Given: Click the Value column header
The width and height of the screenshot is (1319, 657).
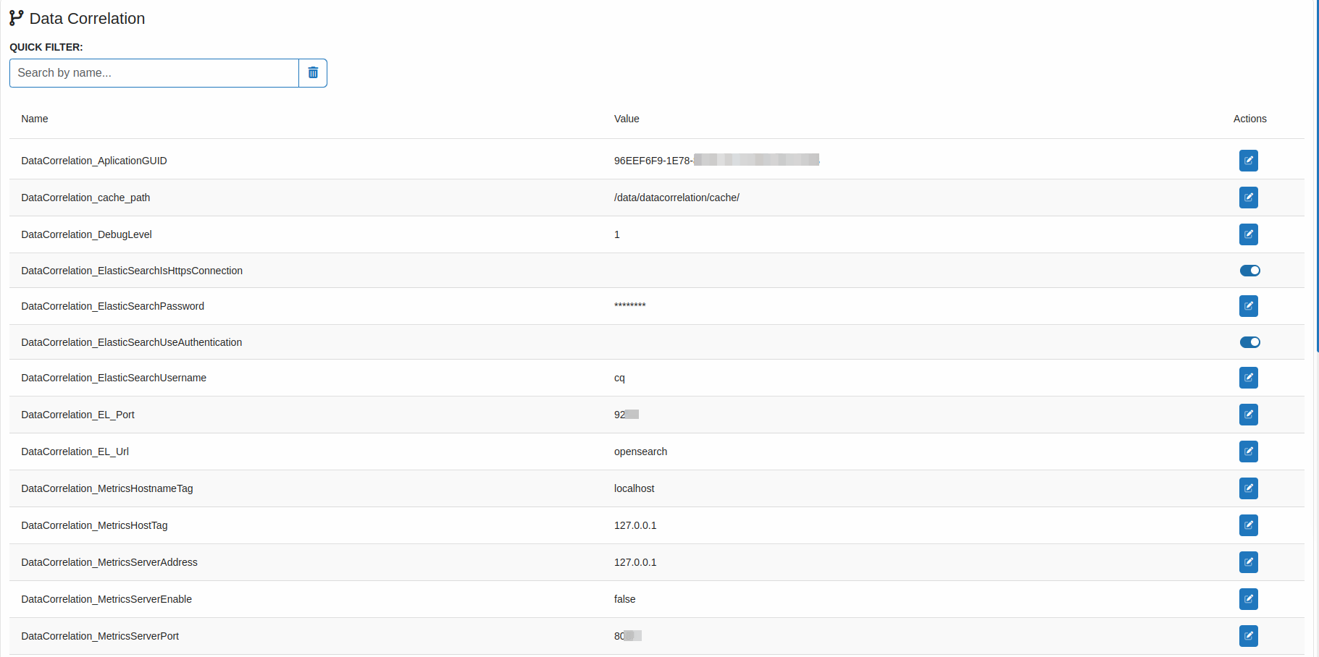Looking at the screenshot, I should click(x=627, y=119).
